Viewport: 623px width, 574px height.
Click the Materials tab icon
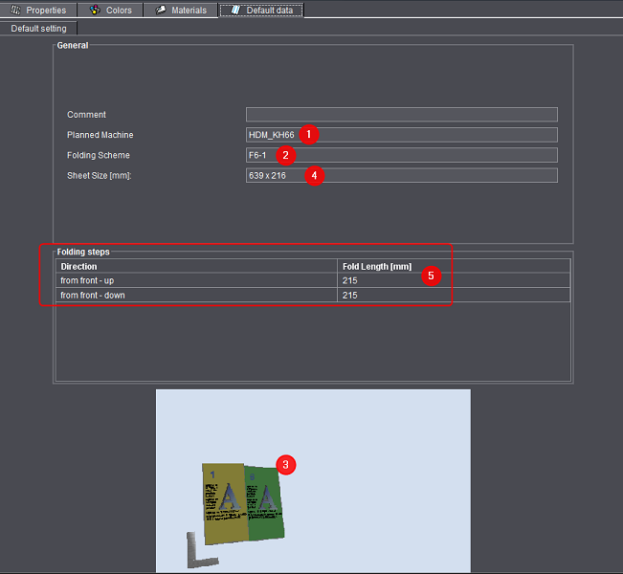point(161,10)
